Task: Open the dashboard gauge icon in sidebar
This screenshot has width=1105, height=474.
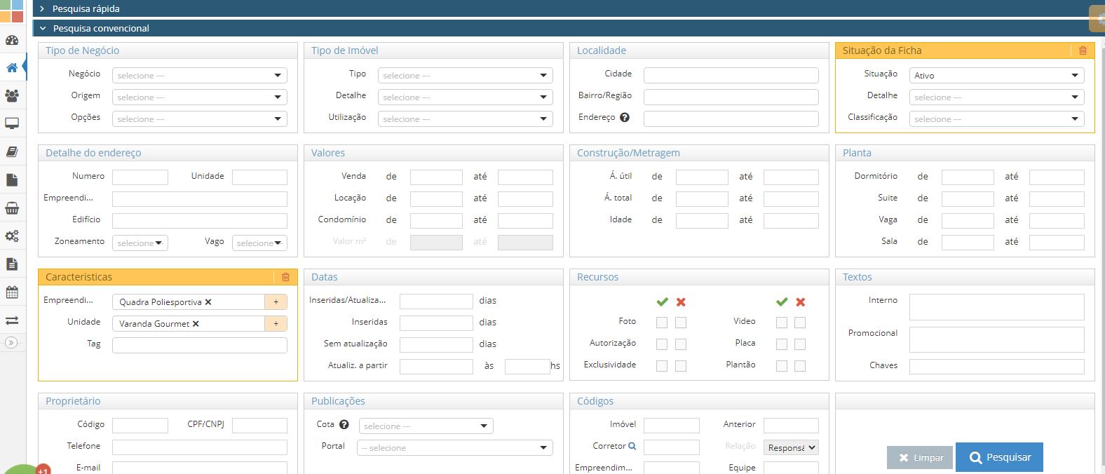Action: click(12, 40)
